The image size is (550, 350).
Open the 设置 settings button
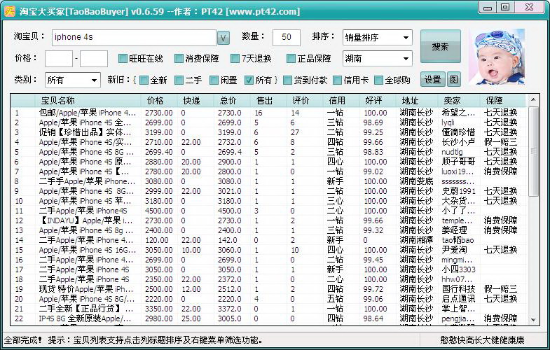point(432,80)
